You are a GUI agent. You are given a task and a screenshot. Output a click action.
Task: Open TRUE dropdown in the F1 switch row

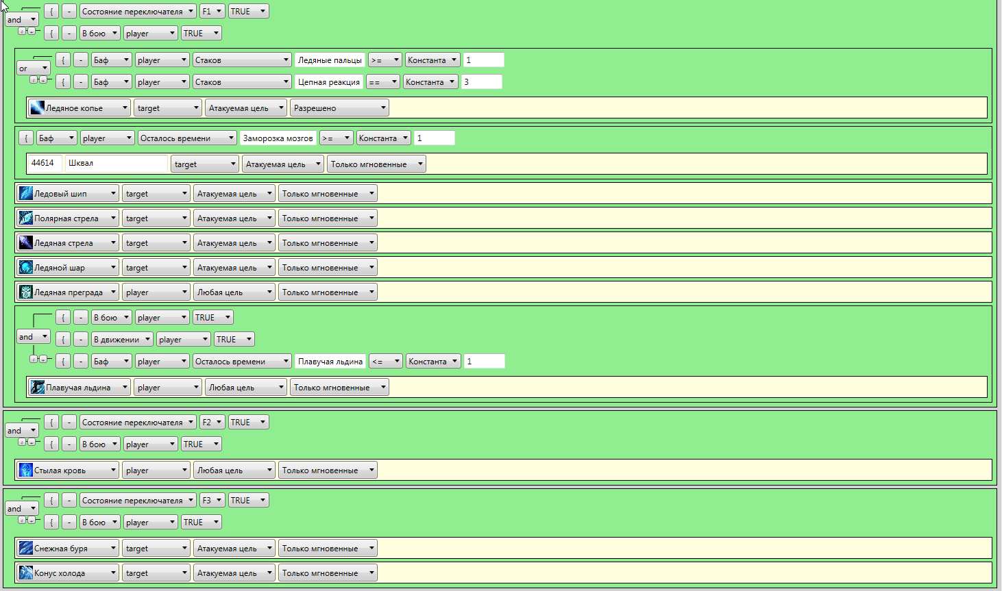click(248, 12)
